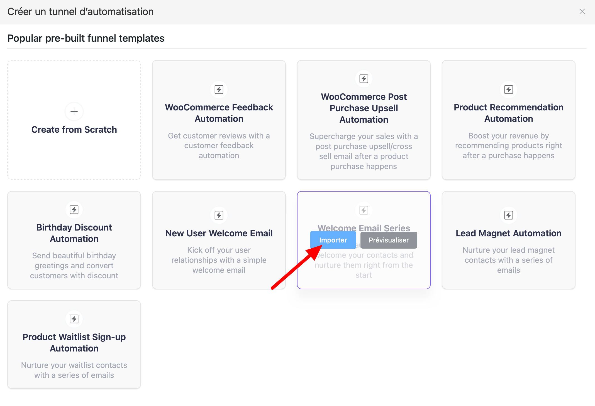Click the lightning icon on Welcome Email Series
595x406 pixels.
364,210
